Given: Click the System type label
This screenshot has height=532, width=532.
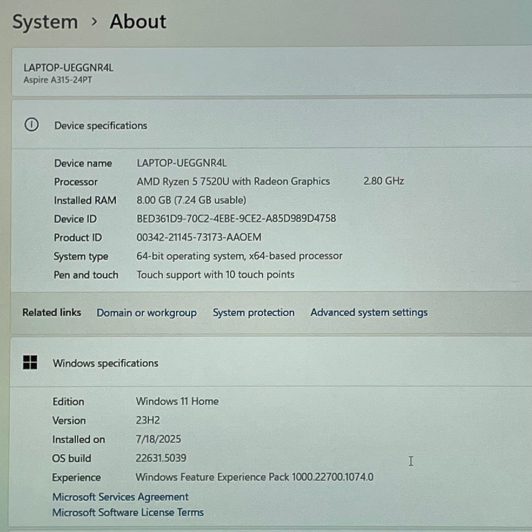Looking at the screenshot, I should tap(81, 257).
